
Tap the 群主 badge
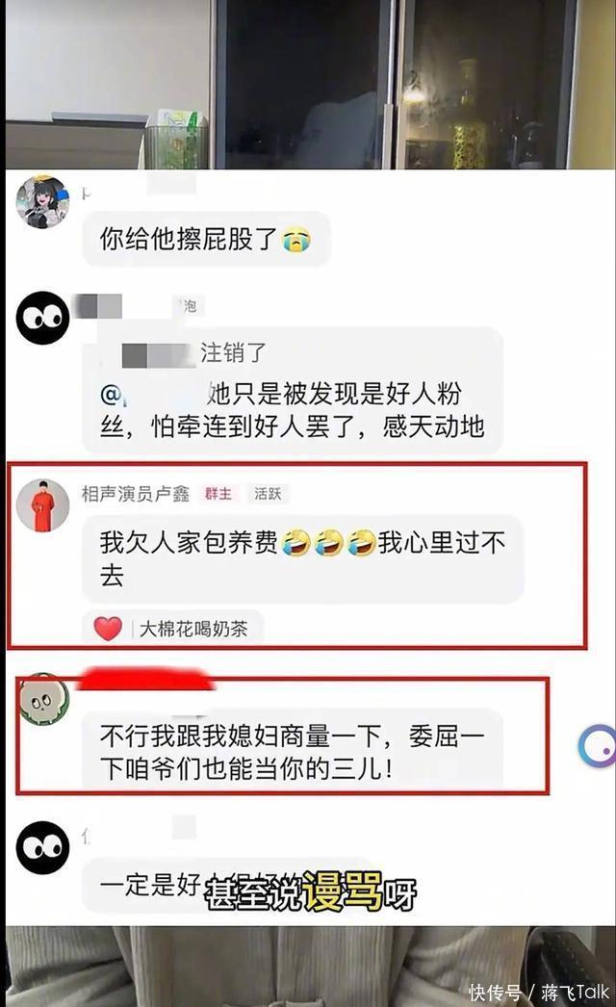218,493
